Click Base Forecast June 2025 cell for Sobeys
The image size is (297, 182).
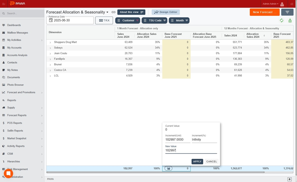[176, 48]
